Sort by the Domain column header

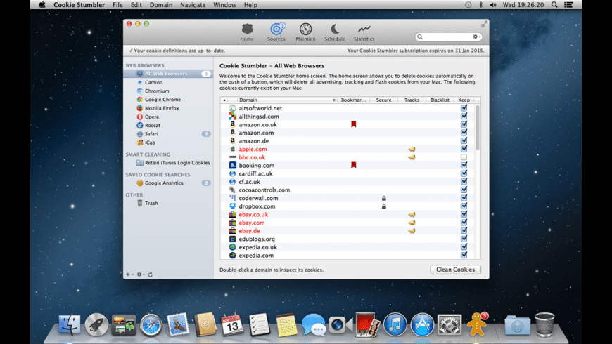(287, 100)
